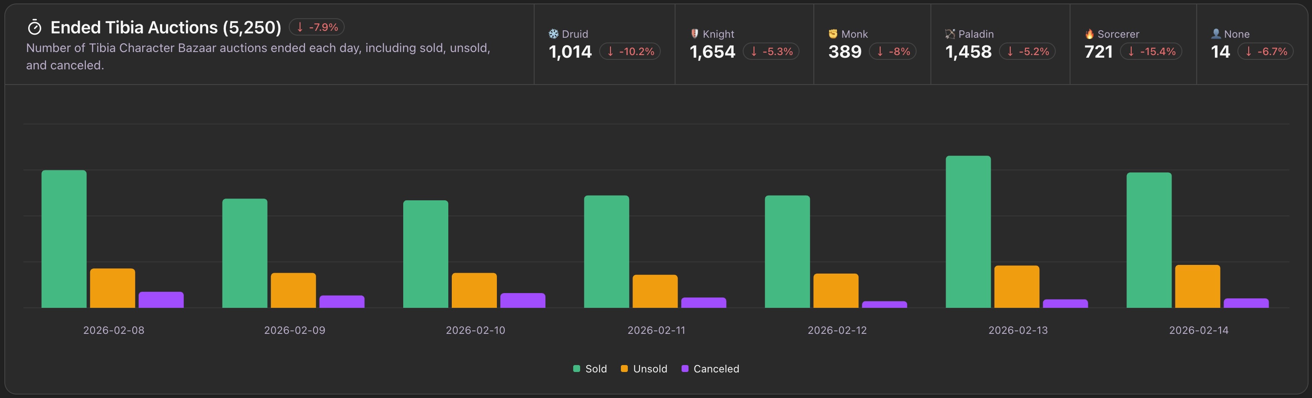Click the None count 14
Image resolution: width=1312 pixels, height=398 pixels.
1221,52
